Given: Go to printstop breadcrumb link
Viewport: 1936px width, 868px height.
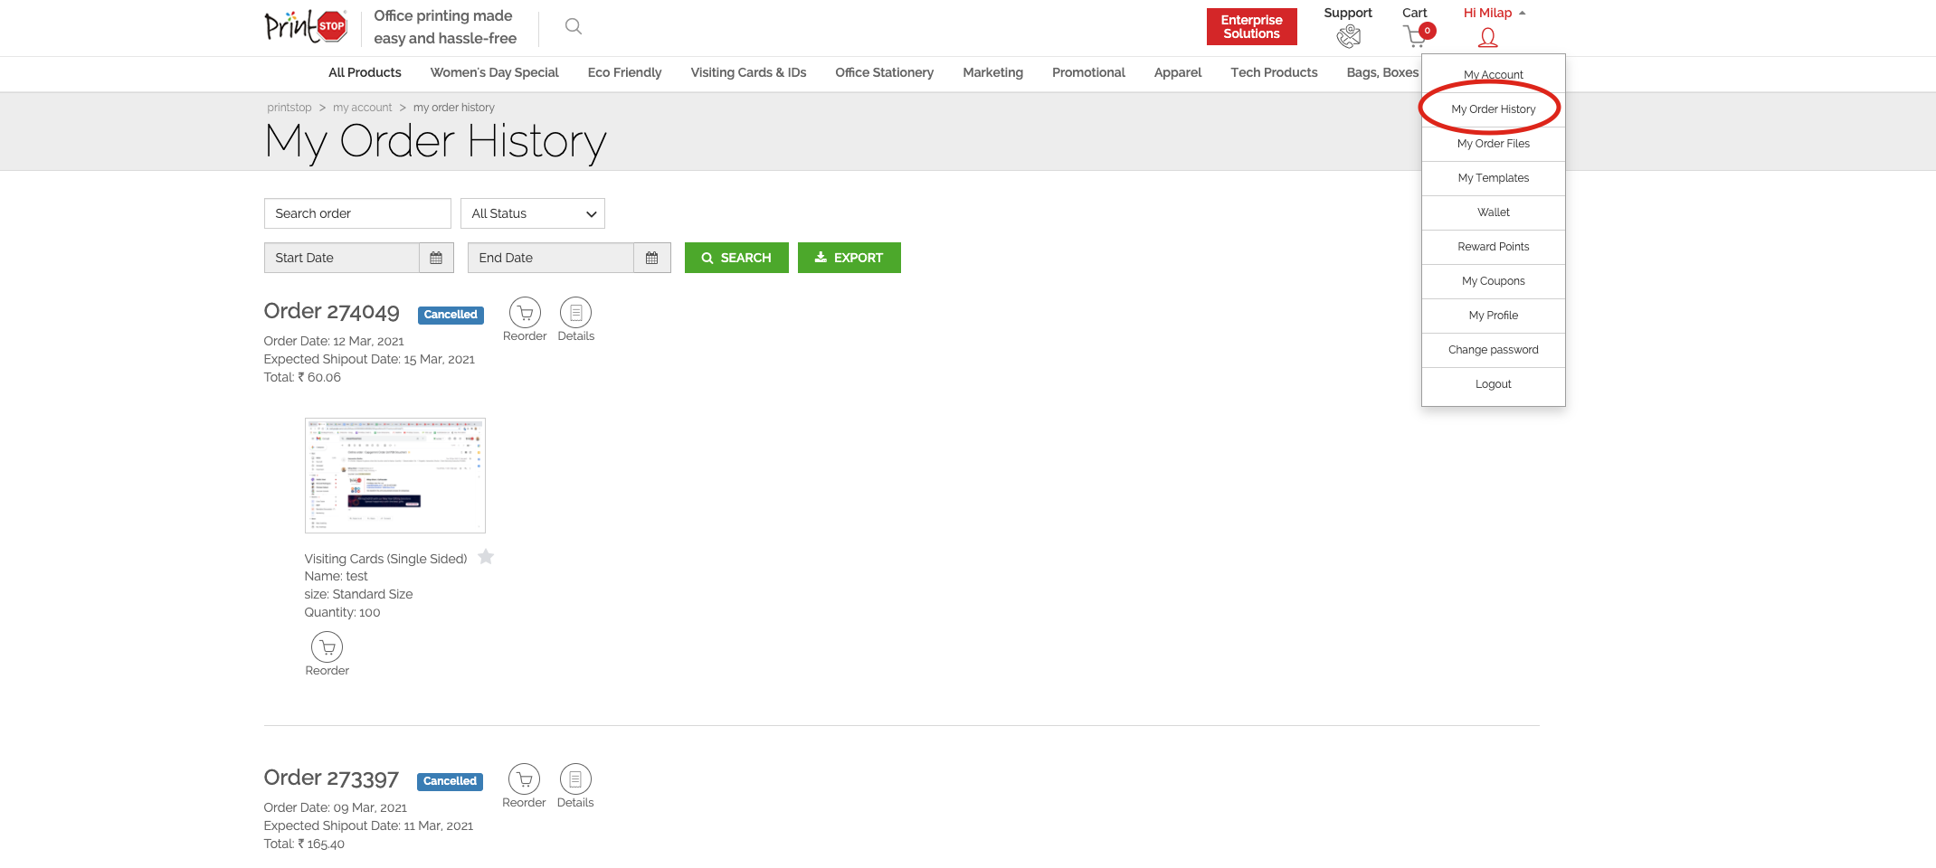Looking at the screenshot, I should [x=289, y=108].
